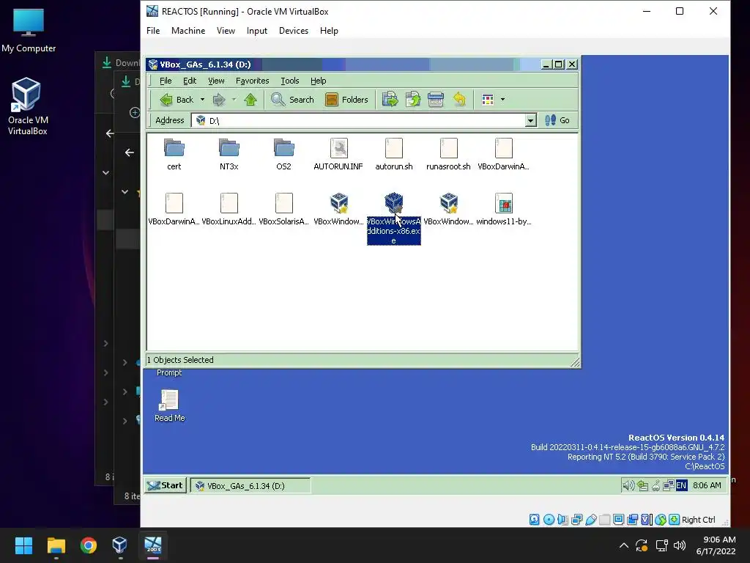Viewport: 750px width, 563px height.
Task: Select the autorun.sh file
Action: 393,154
